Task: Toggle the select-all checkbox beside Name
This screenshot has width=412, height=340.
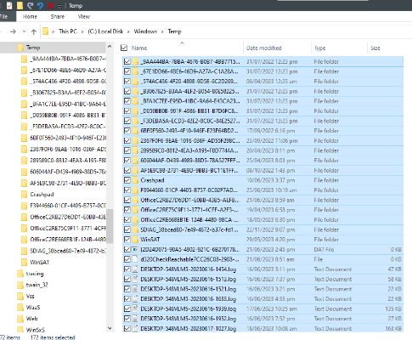Action: pyautogui.click(x=124, y=48)
